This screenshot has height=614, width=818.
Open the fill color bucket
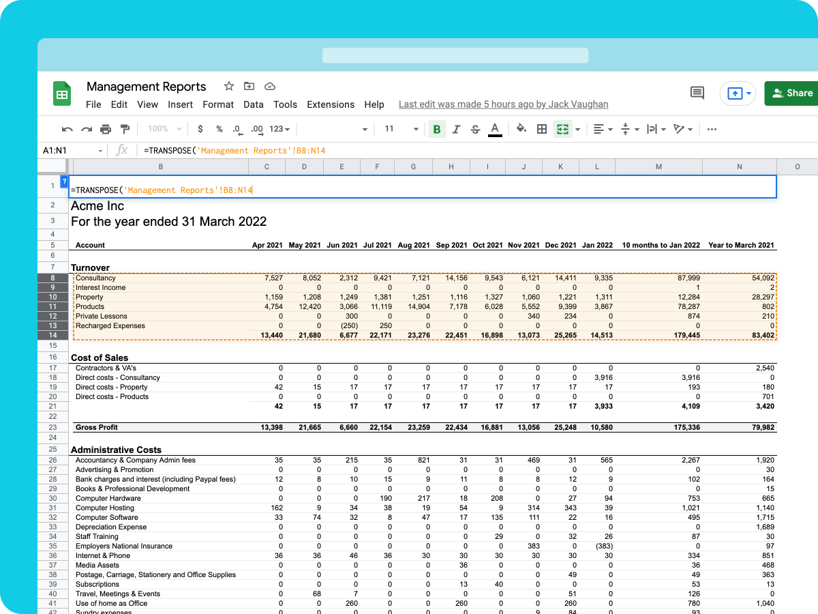pyautogui.click(x=521, y=129)
